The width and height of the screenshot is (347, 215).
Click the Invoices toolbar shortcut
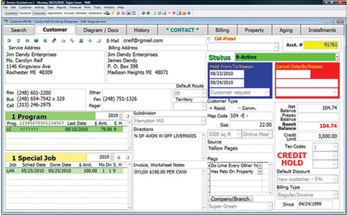69,13
